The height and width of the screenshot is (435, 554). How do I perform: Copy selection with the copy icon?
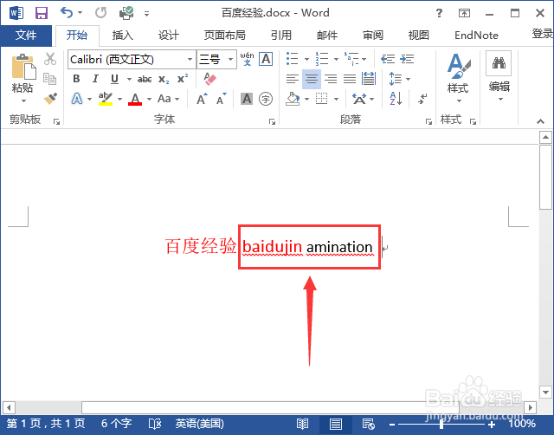(50, 79)
